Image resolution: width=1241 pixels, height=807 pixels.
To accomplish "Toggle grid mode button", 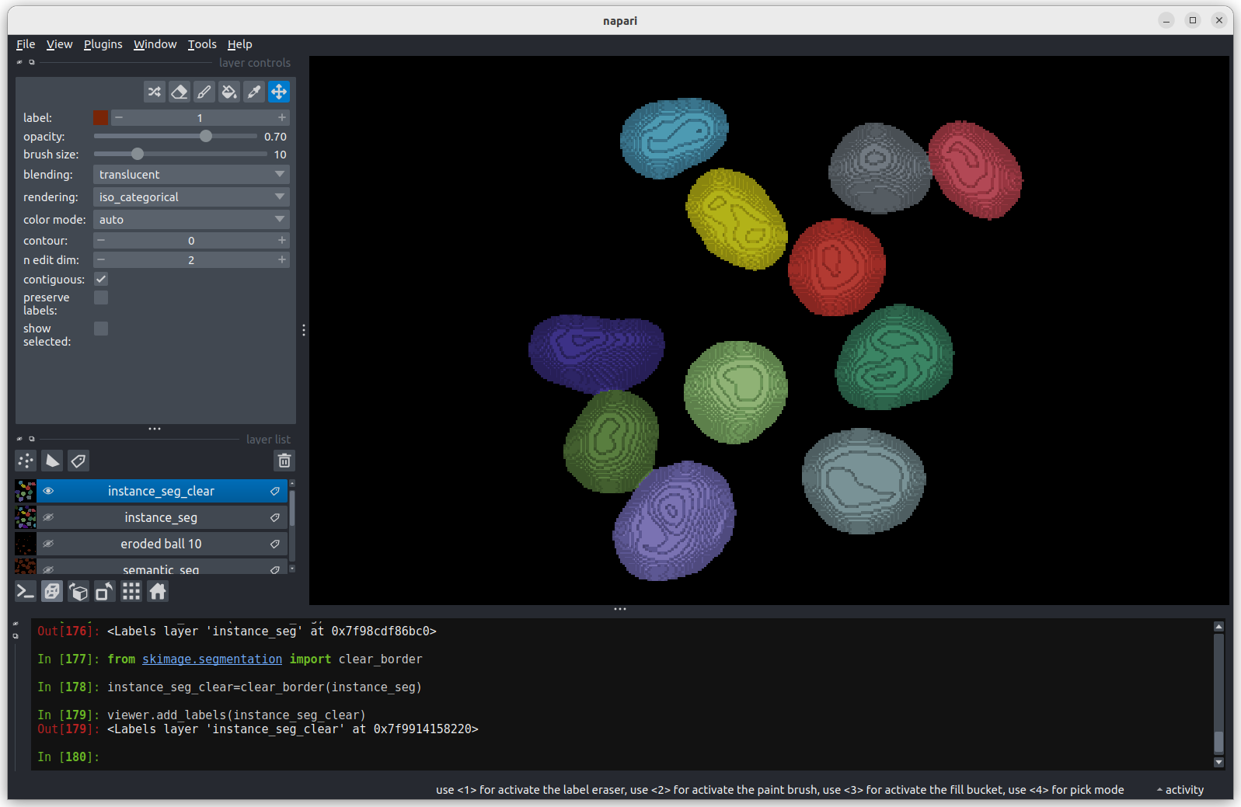I will coord(131,592).
